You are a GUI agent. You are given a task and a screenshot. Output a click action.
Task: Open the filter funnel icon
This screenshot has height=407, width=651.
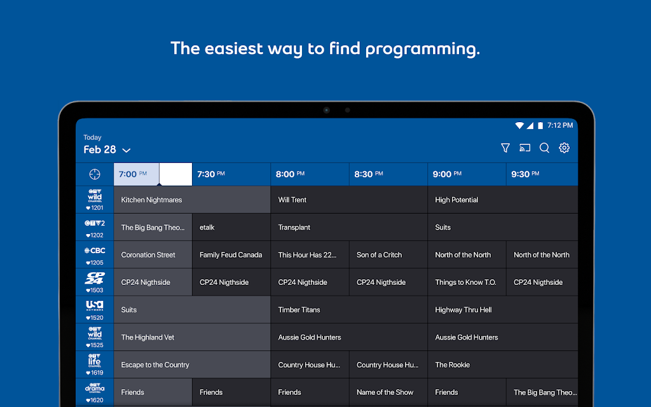pos(505,148)
